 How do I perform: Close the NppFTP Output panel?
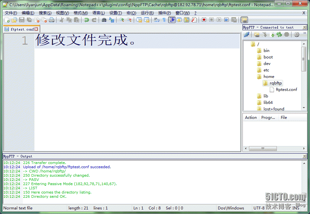(304, 156)
